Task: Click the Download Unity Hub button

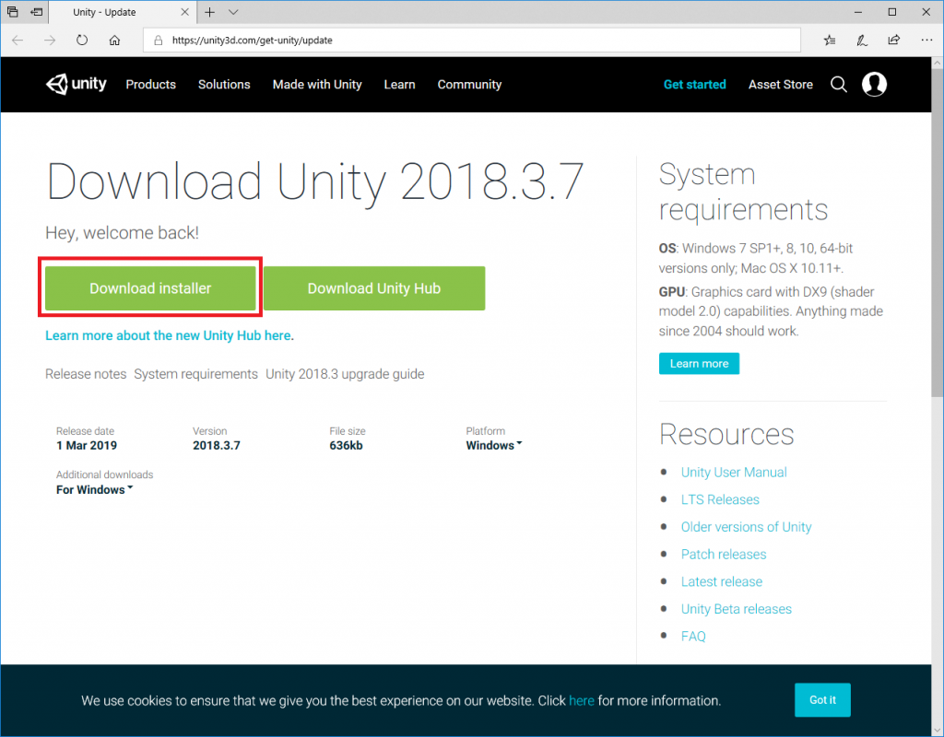Action: (373, 288)
